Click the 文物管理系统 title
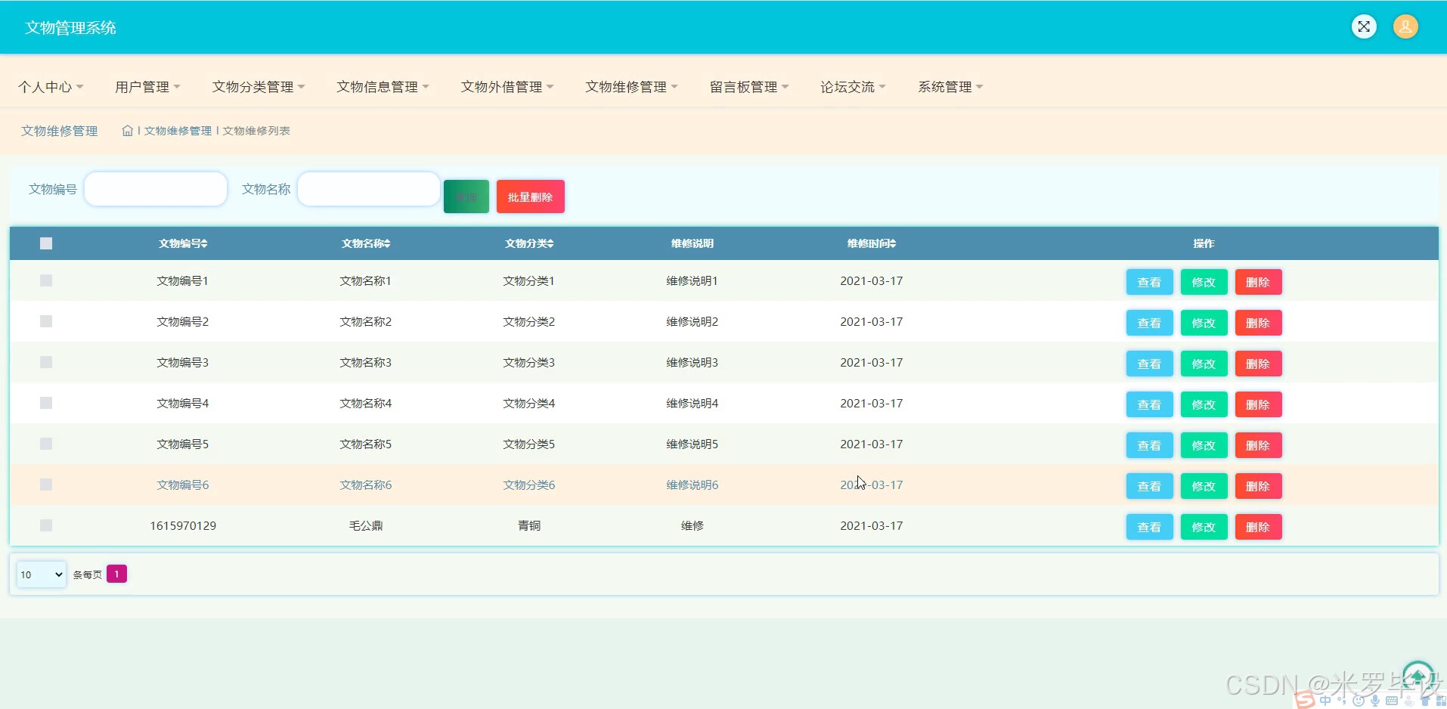The height and width of the screenshot is (709, 1447). [x=70, y=28]
